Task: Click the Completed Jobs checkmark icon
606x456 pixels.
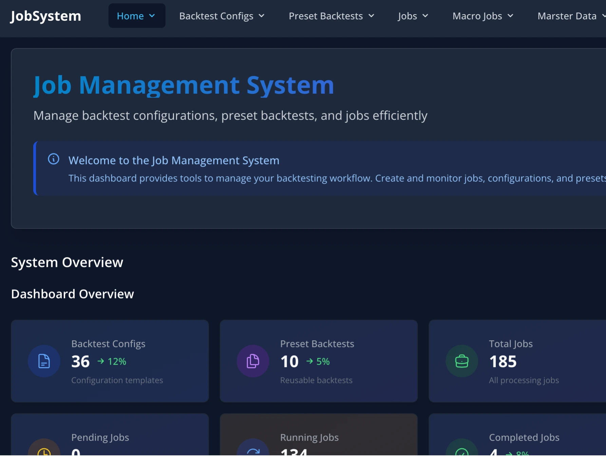Action: (x=462, y=452)
